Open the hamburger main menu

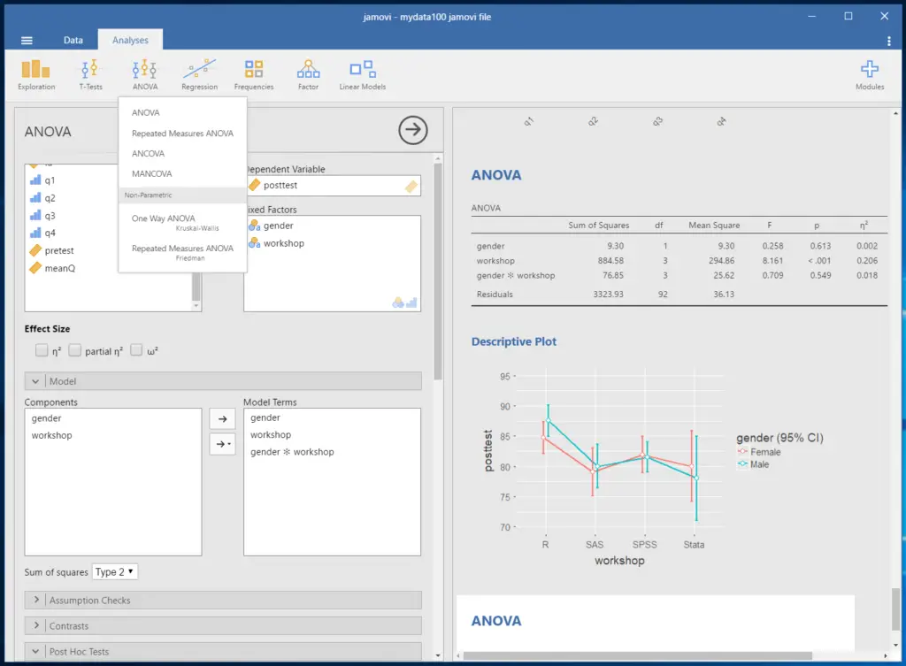pos(27,41)
